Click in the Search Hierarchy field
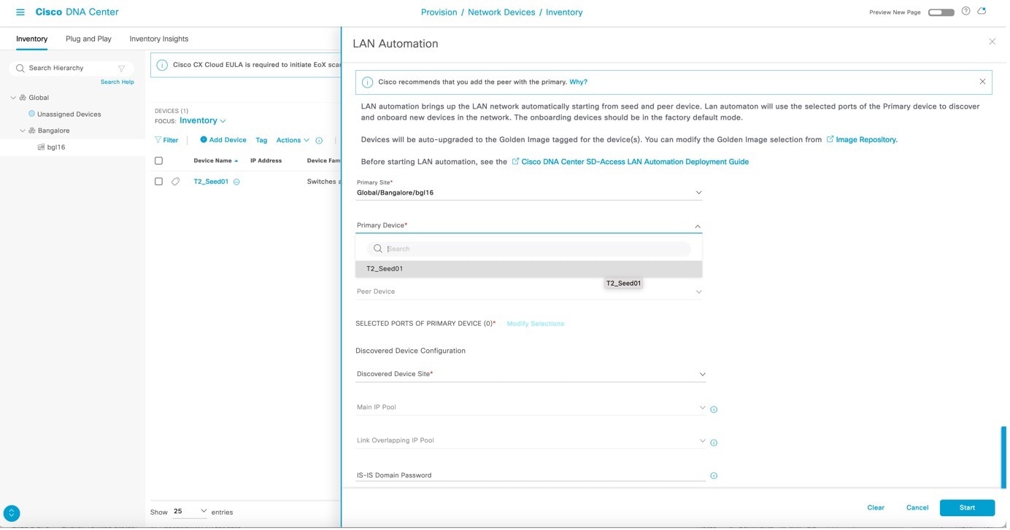1010x530 pixels. point(72,69)
